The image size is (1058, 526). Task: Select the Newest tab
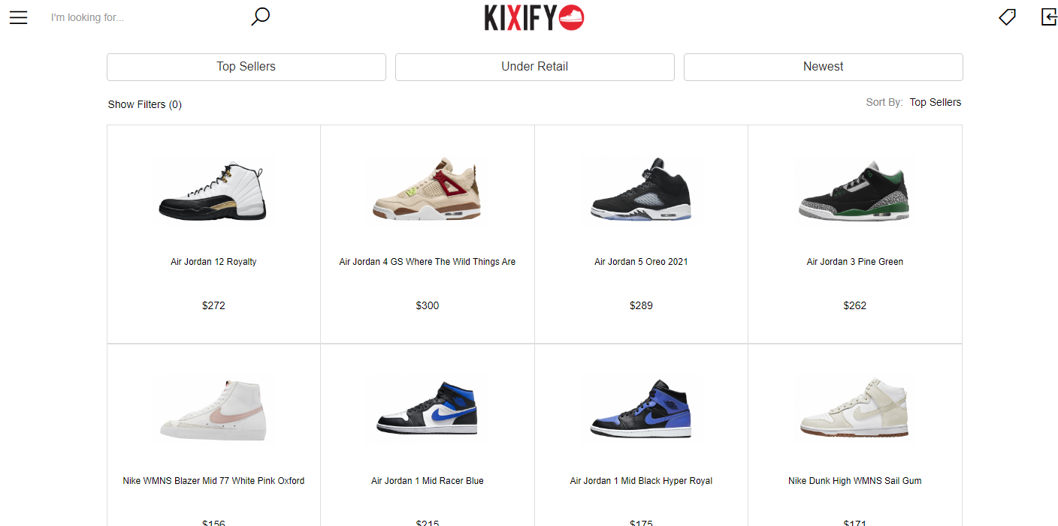(824, 67)
